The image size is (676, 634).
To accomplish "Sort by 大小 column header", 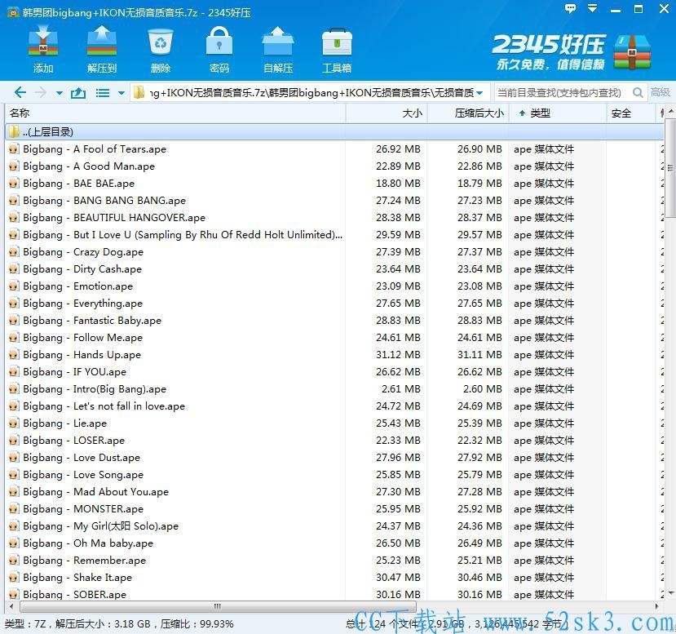I will coord(387,113).
